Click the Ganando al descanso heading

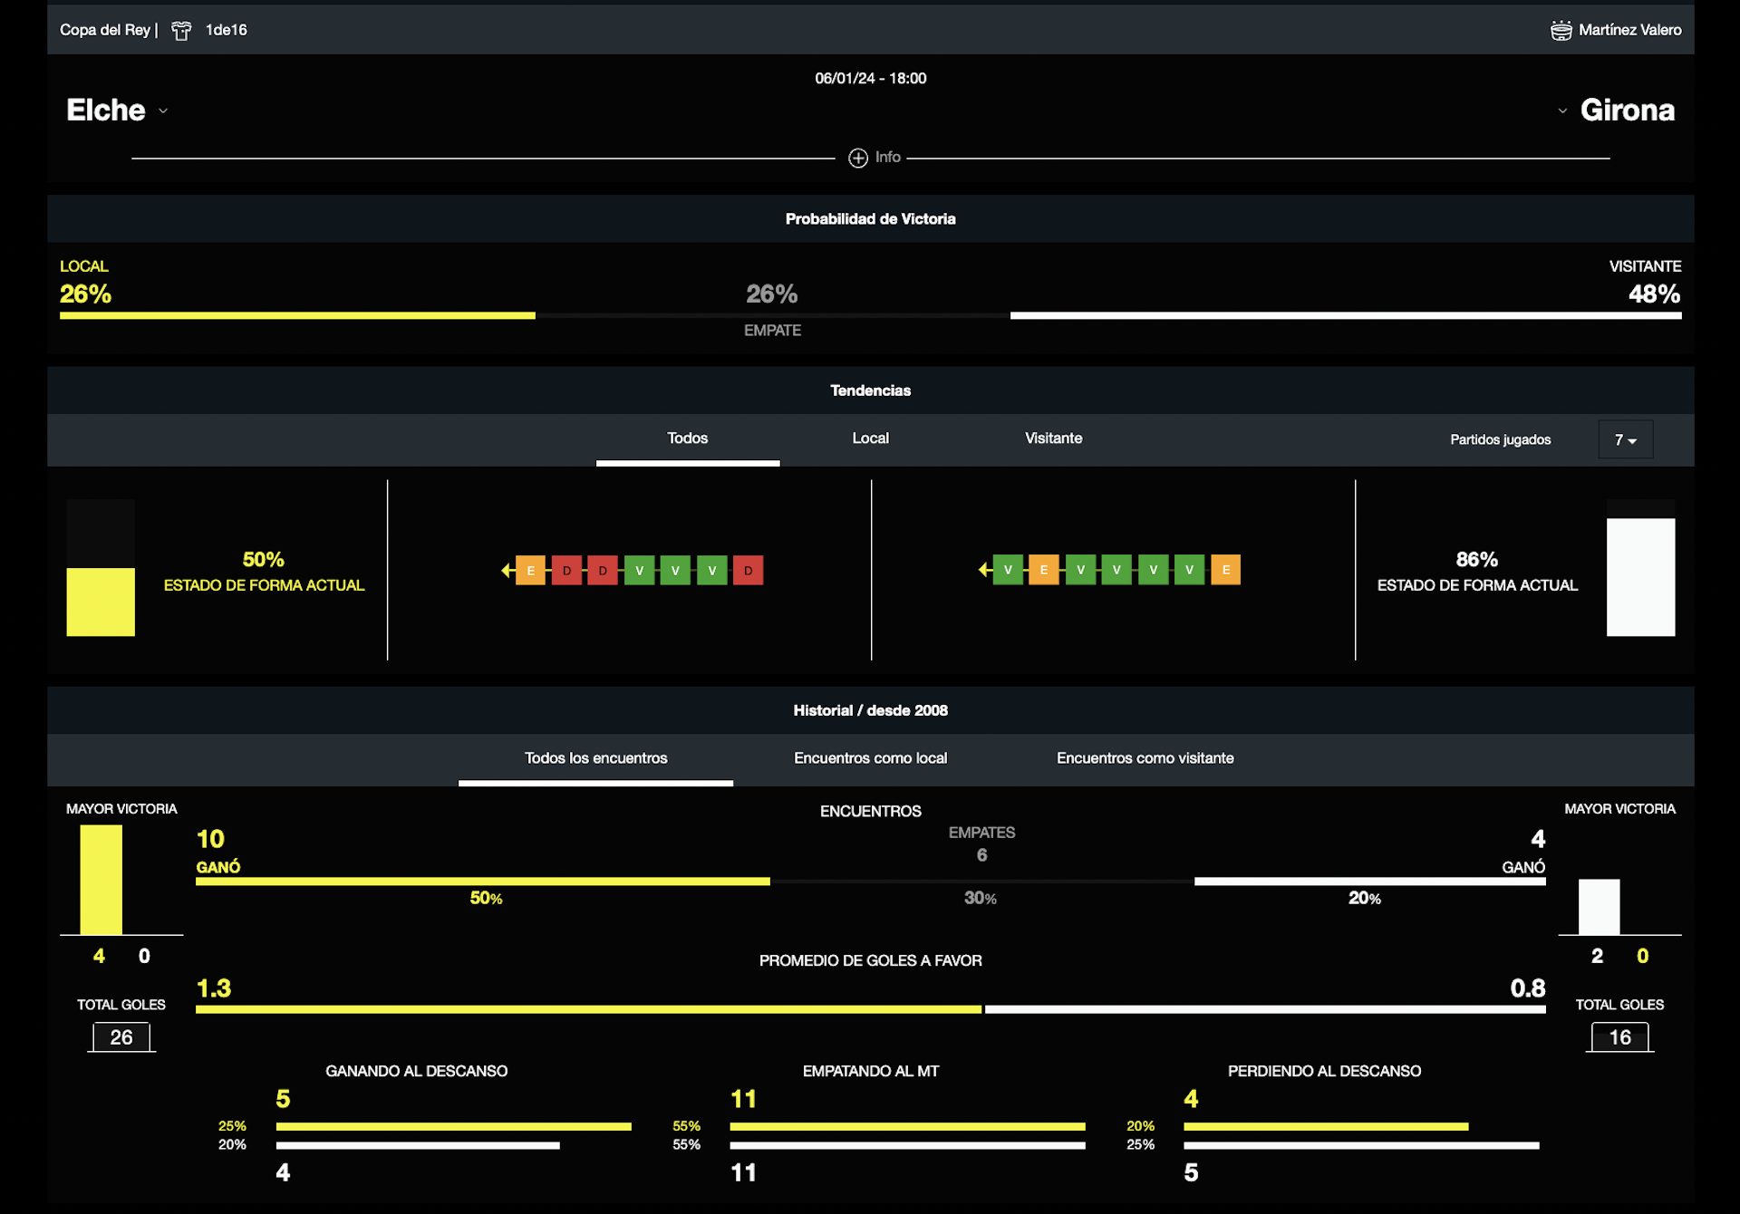(417, 1072)
